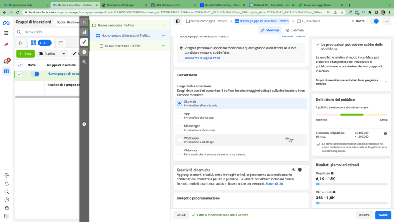
Task: Enable the Creatività dinamiche toggle
Action: click(x=302, y=170)
